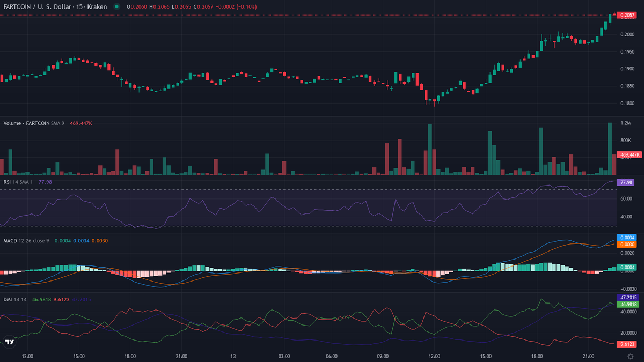This screenshot has height=362, width=644.
Task: Click the DMI 14 14 legend label
Action: click(x=16, y=300)
